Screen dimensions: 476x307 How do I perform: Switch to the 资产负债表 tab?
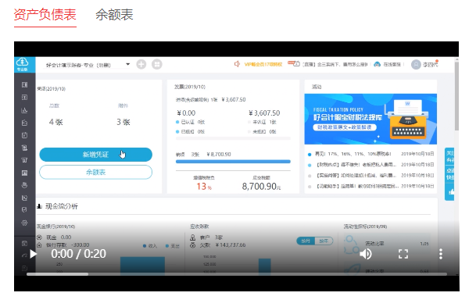[45, 15]
